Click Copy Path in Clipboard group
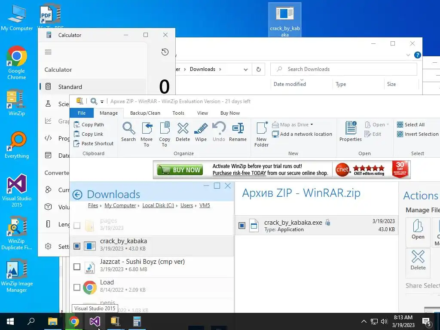 pyautogui.click(x=89, y=125)
